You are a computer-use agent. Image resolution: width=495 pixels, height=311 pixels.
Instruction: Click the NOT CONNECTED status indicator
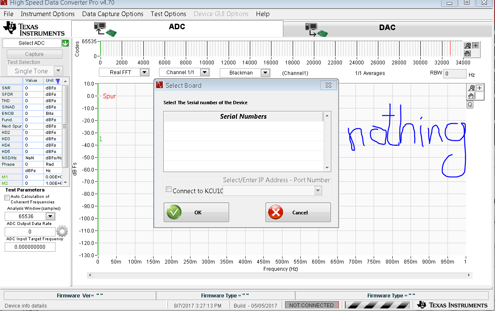(312, 305)
